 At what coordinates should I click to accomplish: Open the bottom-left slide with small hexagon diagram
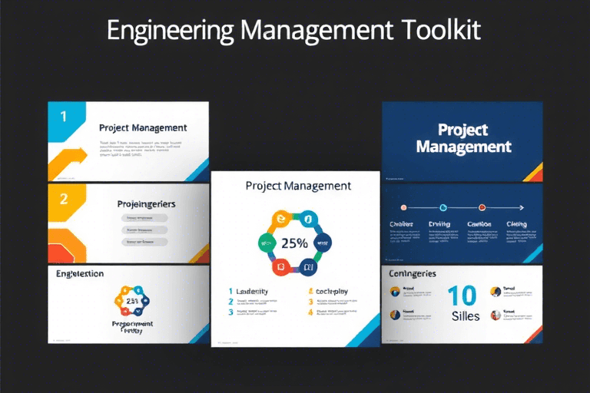[128, 304]
